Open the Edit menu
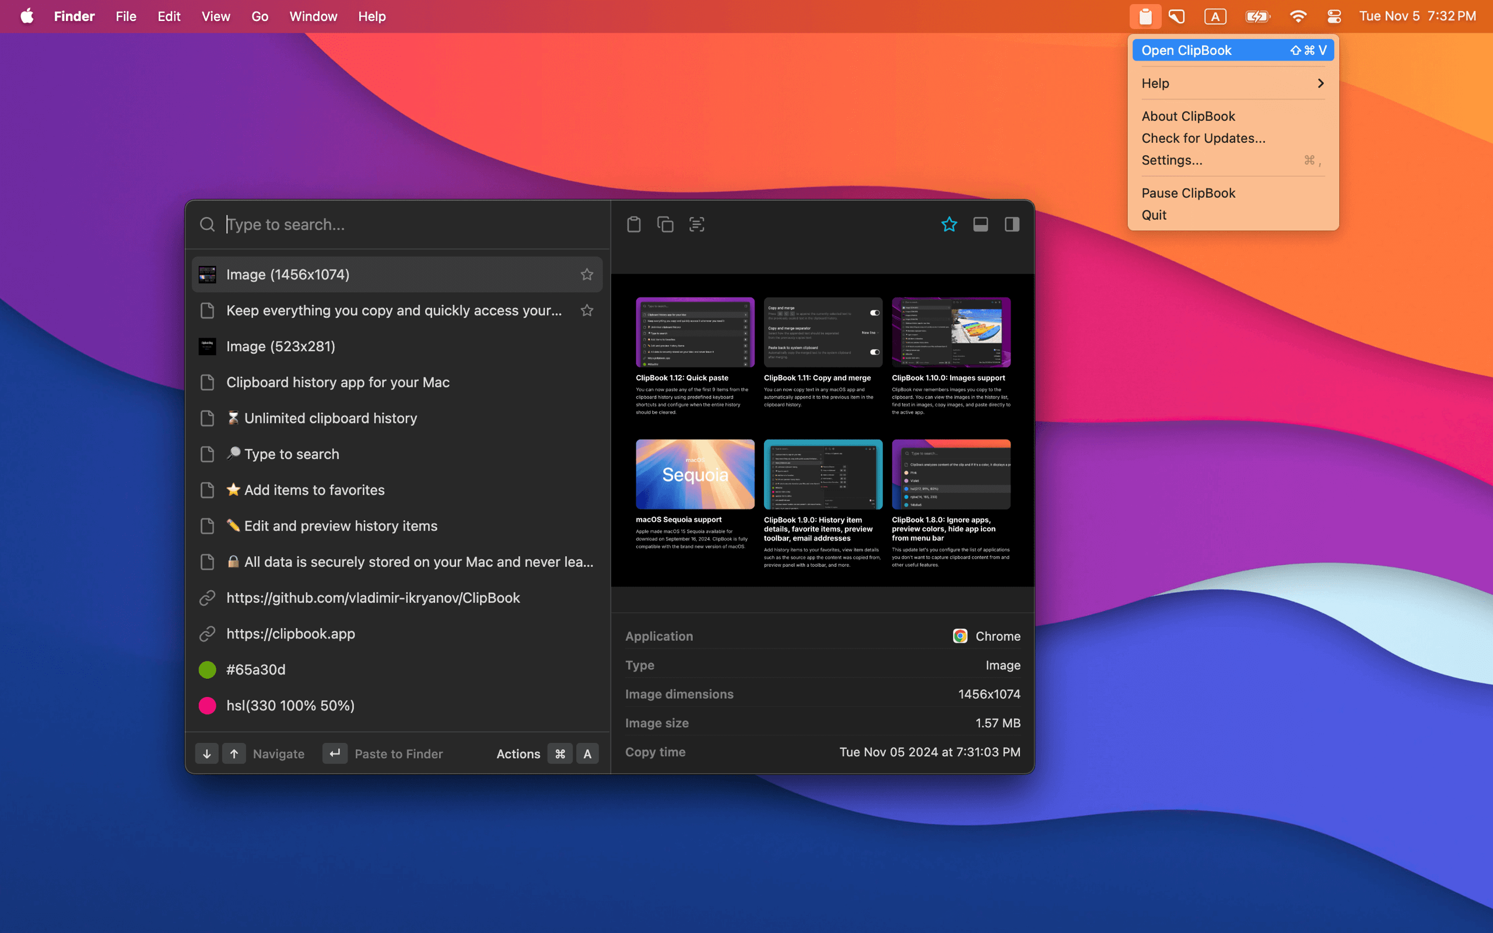Screen dimensions: 1493x933 click(x=169, y=16)
